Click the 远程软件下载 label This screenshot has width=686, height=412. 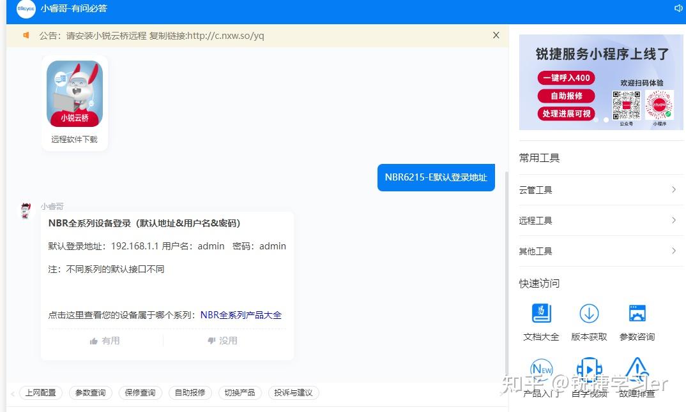(x=74, y=140)
